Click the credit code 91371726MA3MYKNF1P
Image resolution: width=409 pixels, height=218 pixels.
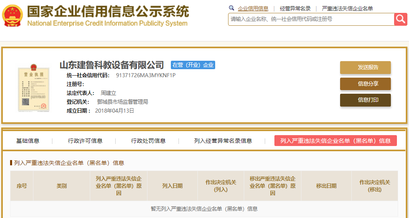(x=146, y=76)
